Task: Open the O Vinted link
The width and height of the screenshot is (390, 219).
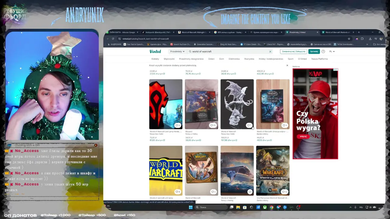Action: (302, 59)
